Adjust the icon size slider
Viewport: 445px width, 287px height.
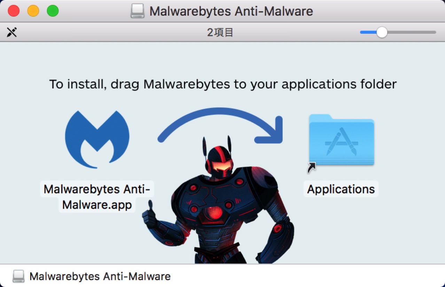click(x=382, y=32)
